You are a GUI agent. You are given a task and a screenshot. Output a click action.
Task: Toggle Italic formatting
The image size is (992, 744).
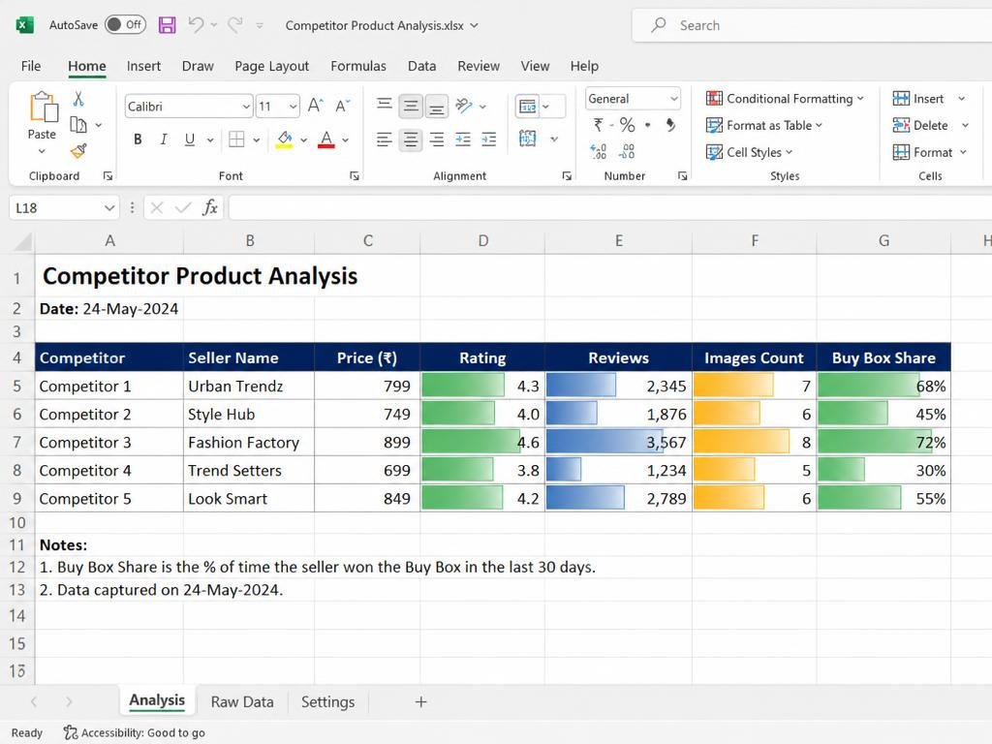[x=163, y=139]
